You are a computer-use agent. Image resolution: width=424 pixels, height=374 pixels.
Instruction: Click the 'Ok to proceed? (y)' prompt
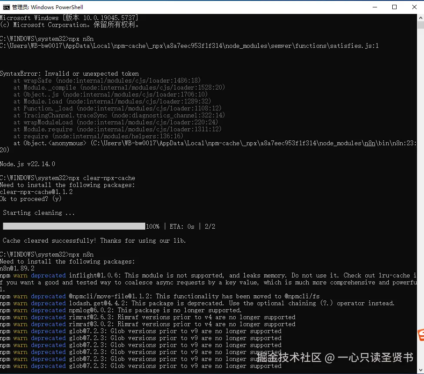tap(30, 199)
